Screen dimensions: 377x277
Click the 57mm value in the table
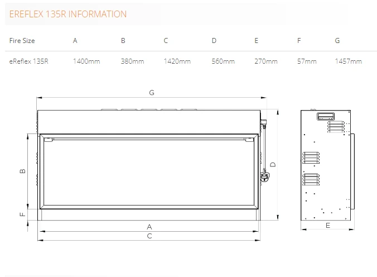[307, 61]
